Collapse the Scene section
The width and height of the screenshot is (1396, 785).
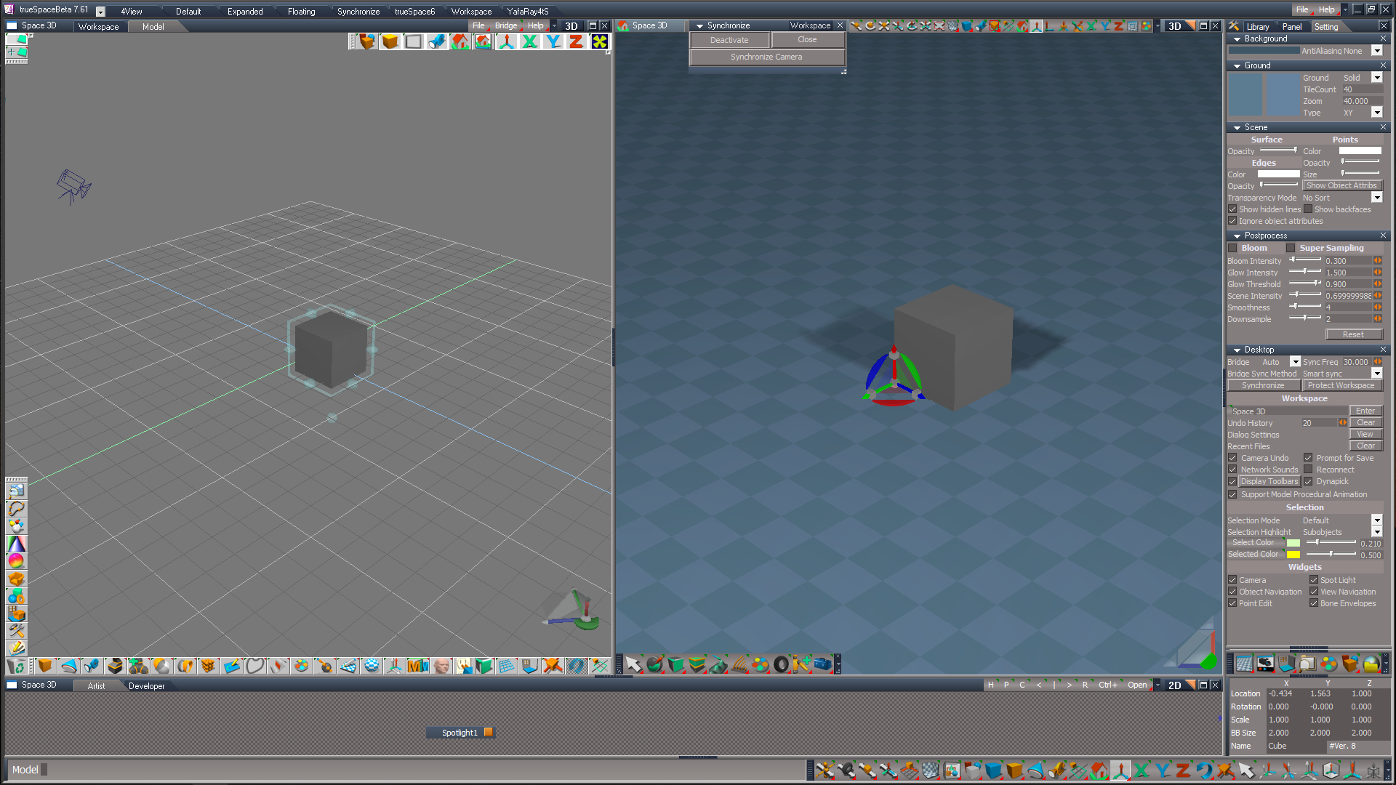pyautogui.click(x=1237, y=128)
